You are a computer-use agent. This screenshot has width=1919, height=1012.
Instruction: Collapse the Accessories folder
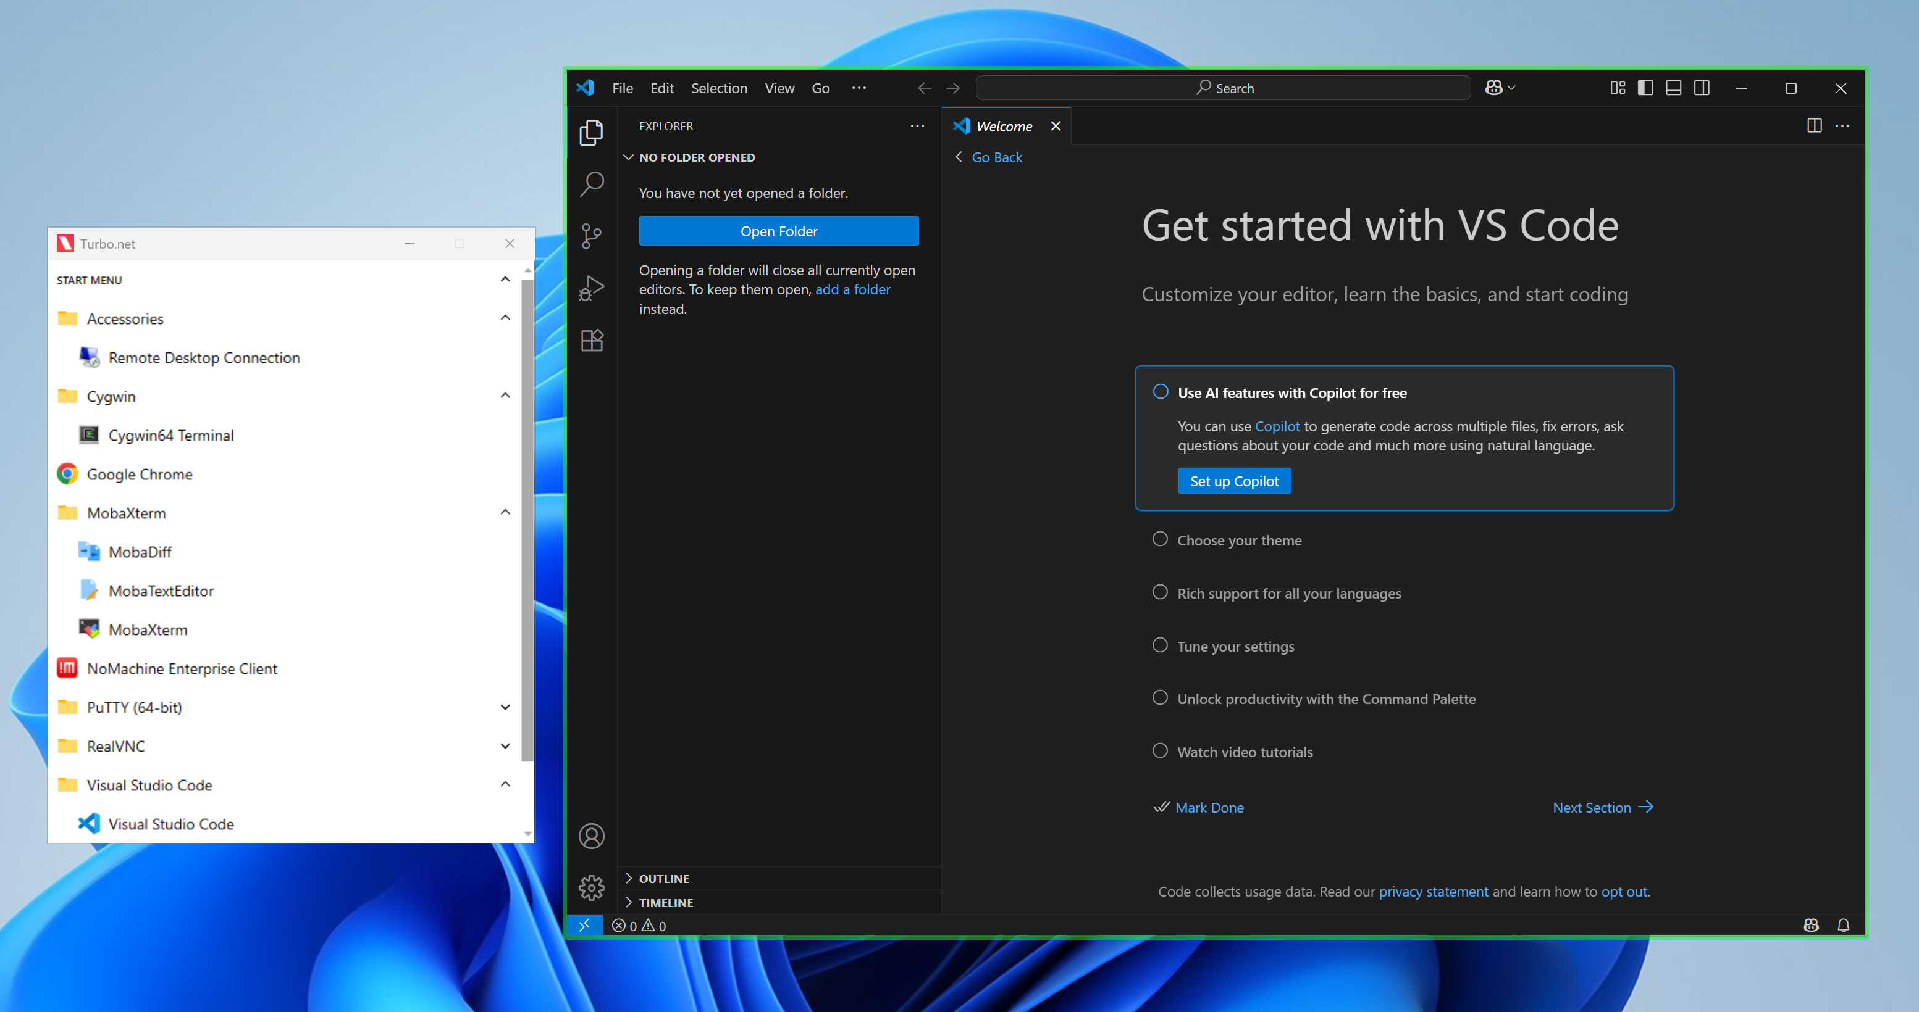coord(505,318)
